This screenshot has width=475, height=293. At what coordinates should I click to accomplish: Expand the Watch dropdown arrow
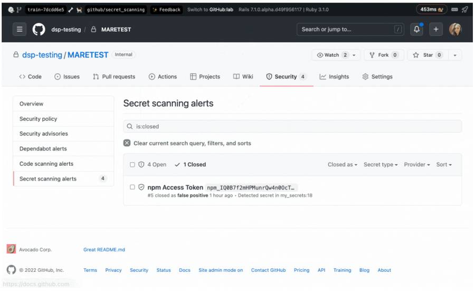354,55
